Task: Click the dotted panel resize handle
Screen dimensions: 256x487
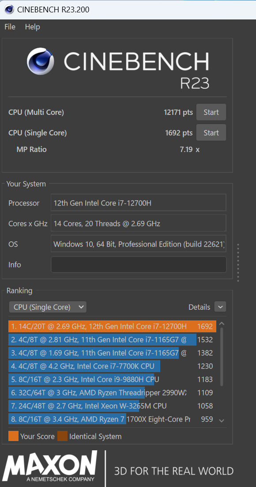Action: tap(238, 263)
